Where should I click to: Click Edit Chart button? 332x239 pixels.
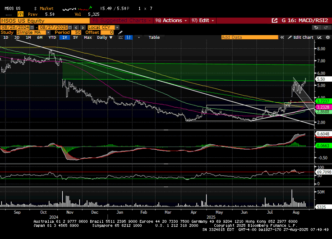(x=300, y=37)
